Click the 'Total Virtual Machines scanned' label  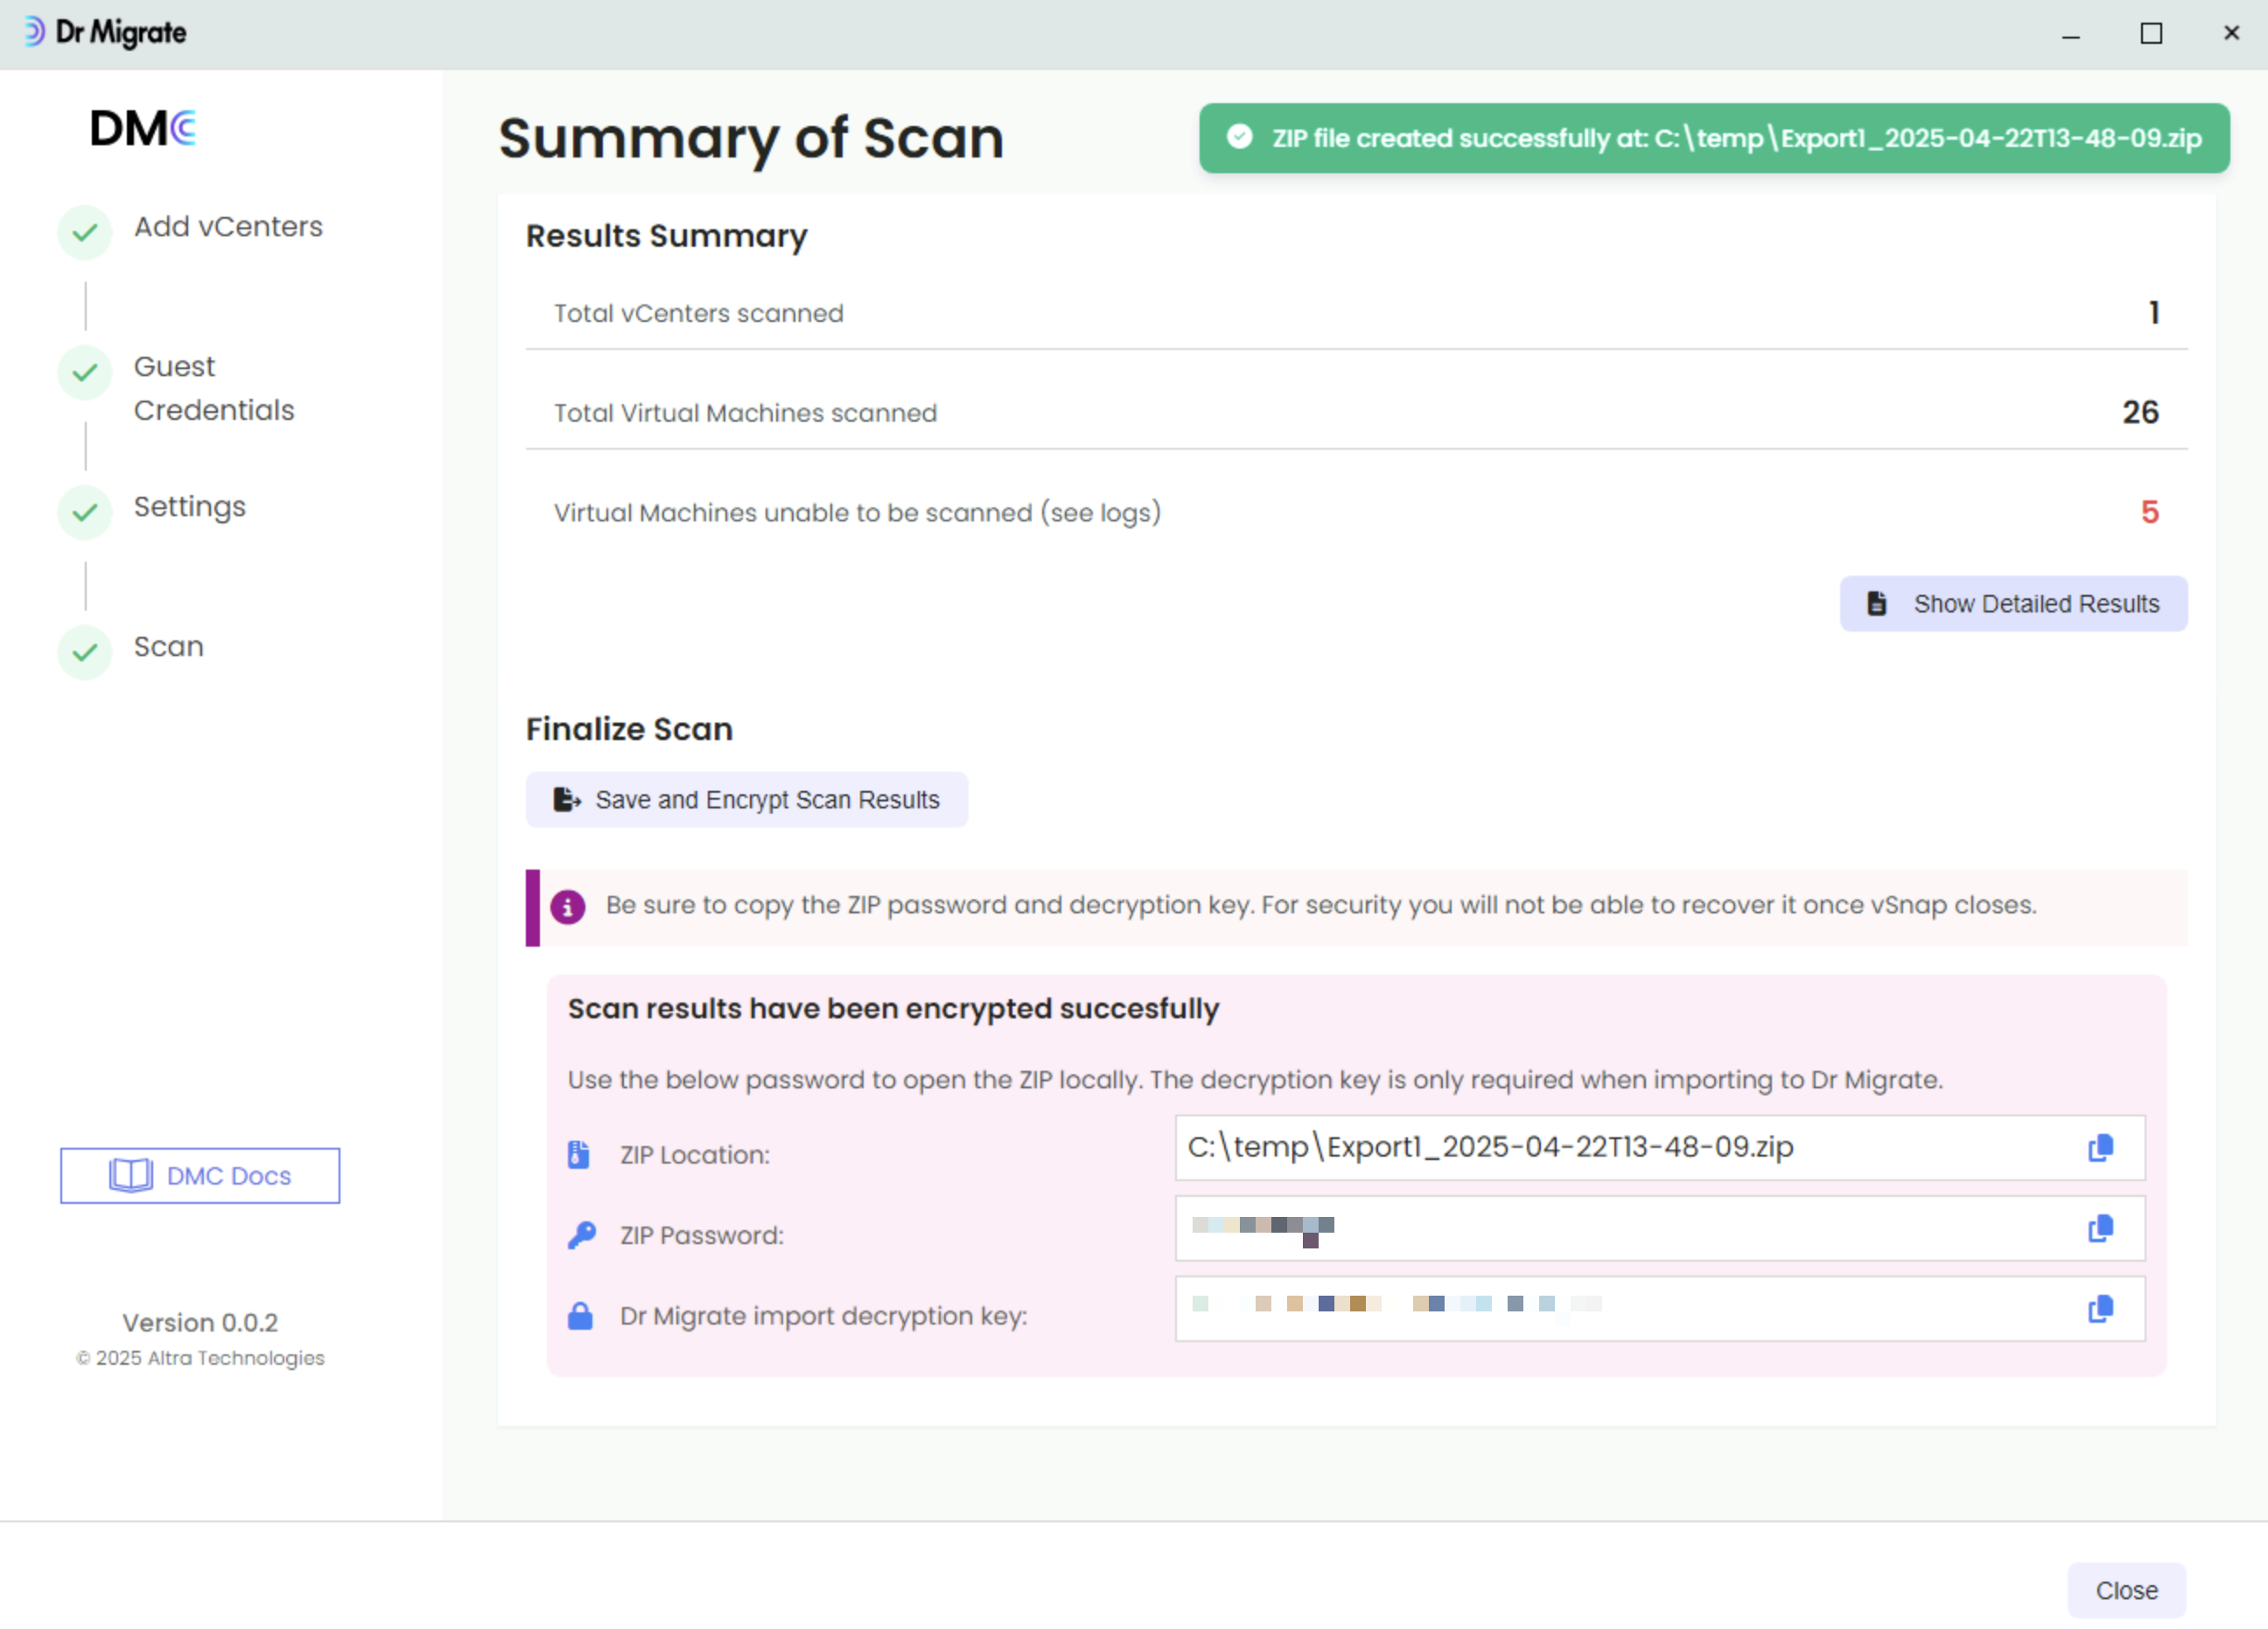tap(745, 413)
